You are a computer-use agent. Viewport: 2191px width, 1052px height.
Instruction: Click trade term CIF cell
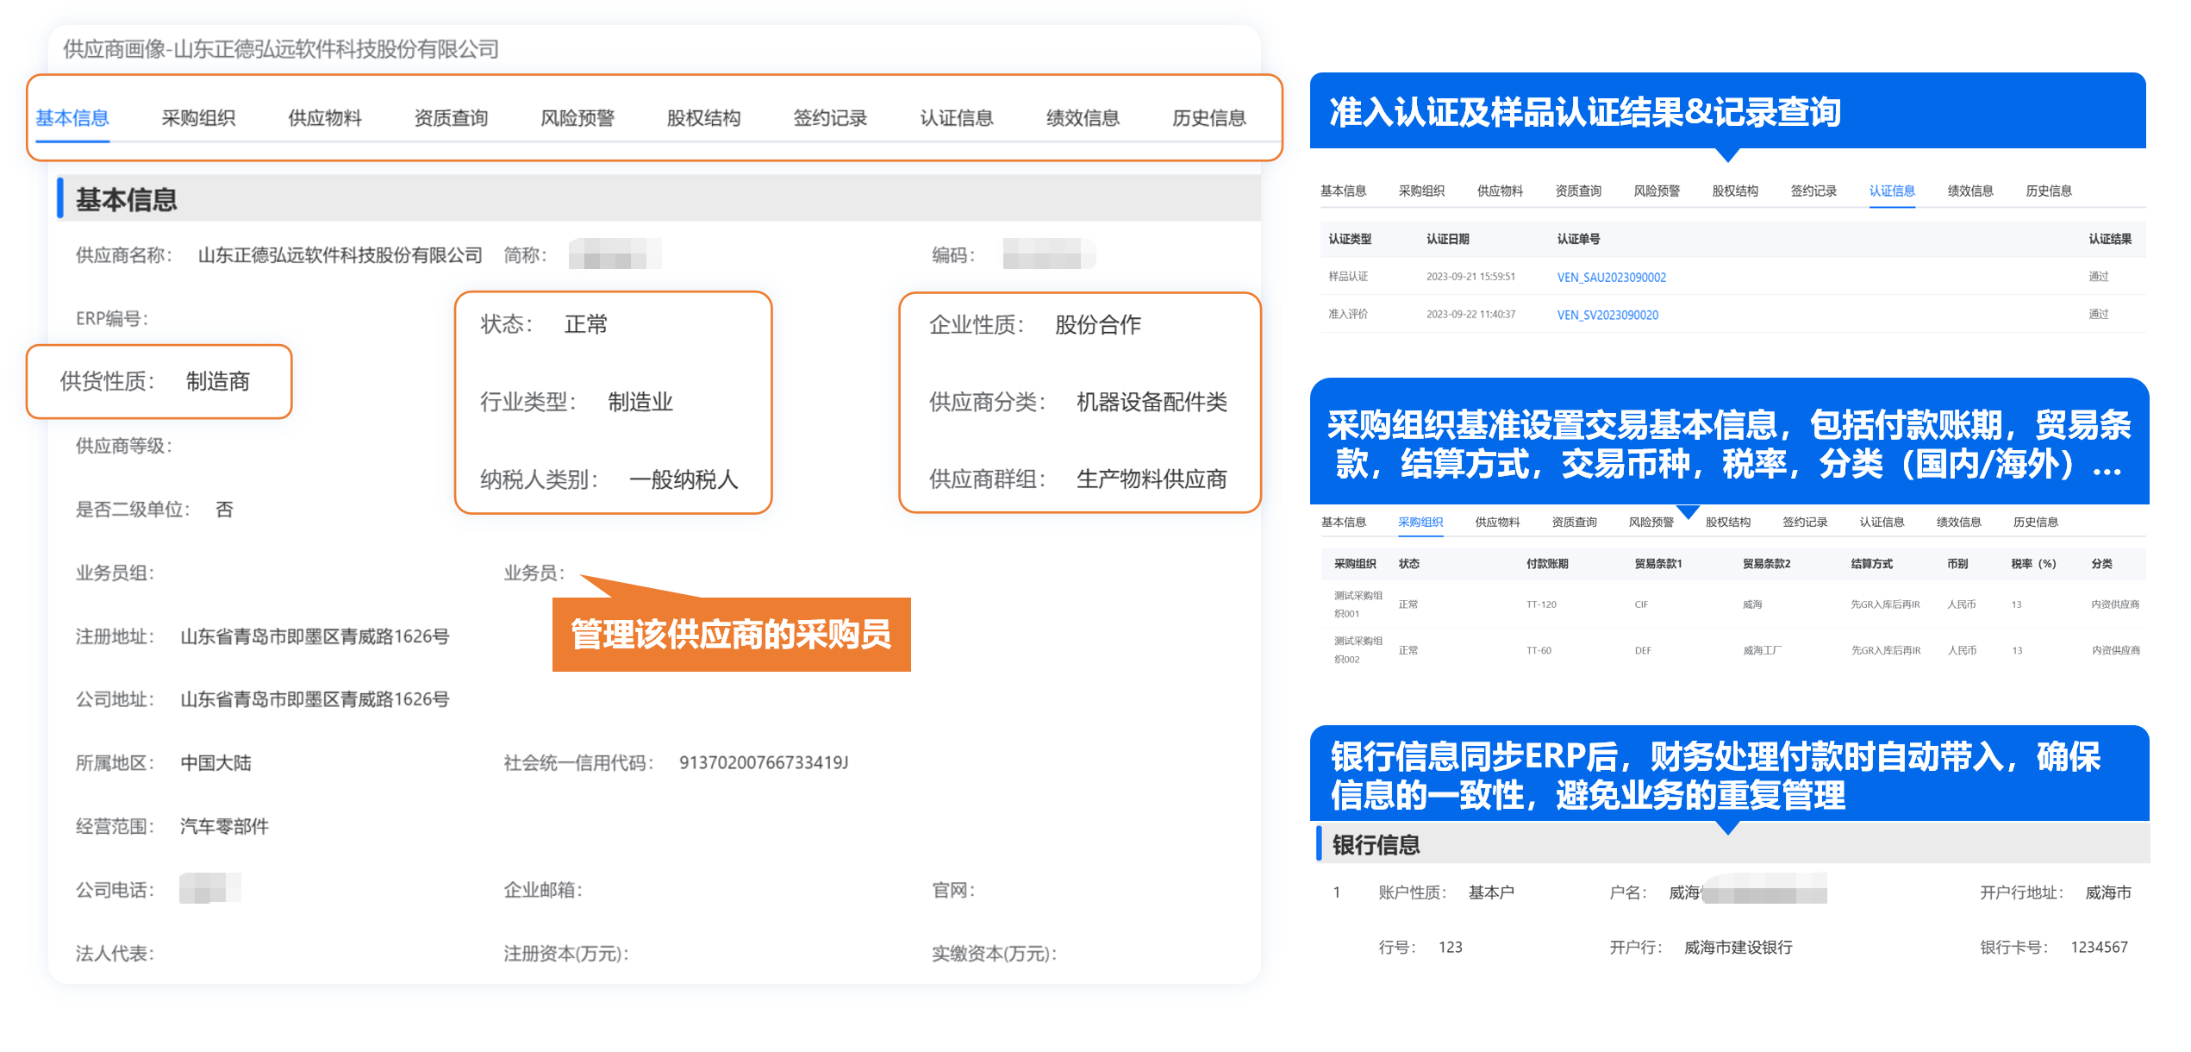[1641, 604]
